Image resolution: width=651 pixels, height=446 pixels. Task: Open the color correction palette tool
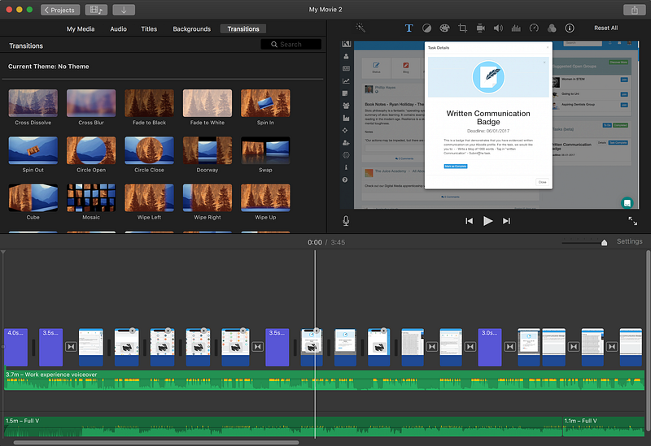[445, 28]
